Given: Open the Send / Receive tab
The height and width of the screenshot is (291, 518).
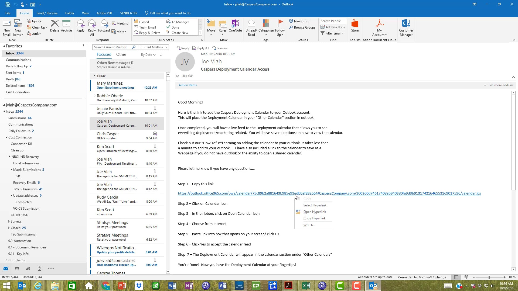Looking at the screenshot, I should [47, 13].
